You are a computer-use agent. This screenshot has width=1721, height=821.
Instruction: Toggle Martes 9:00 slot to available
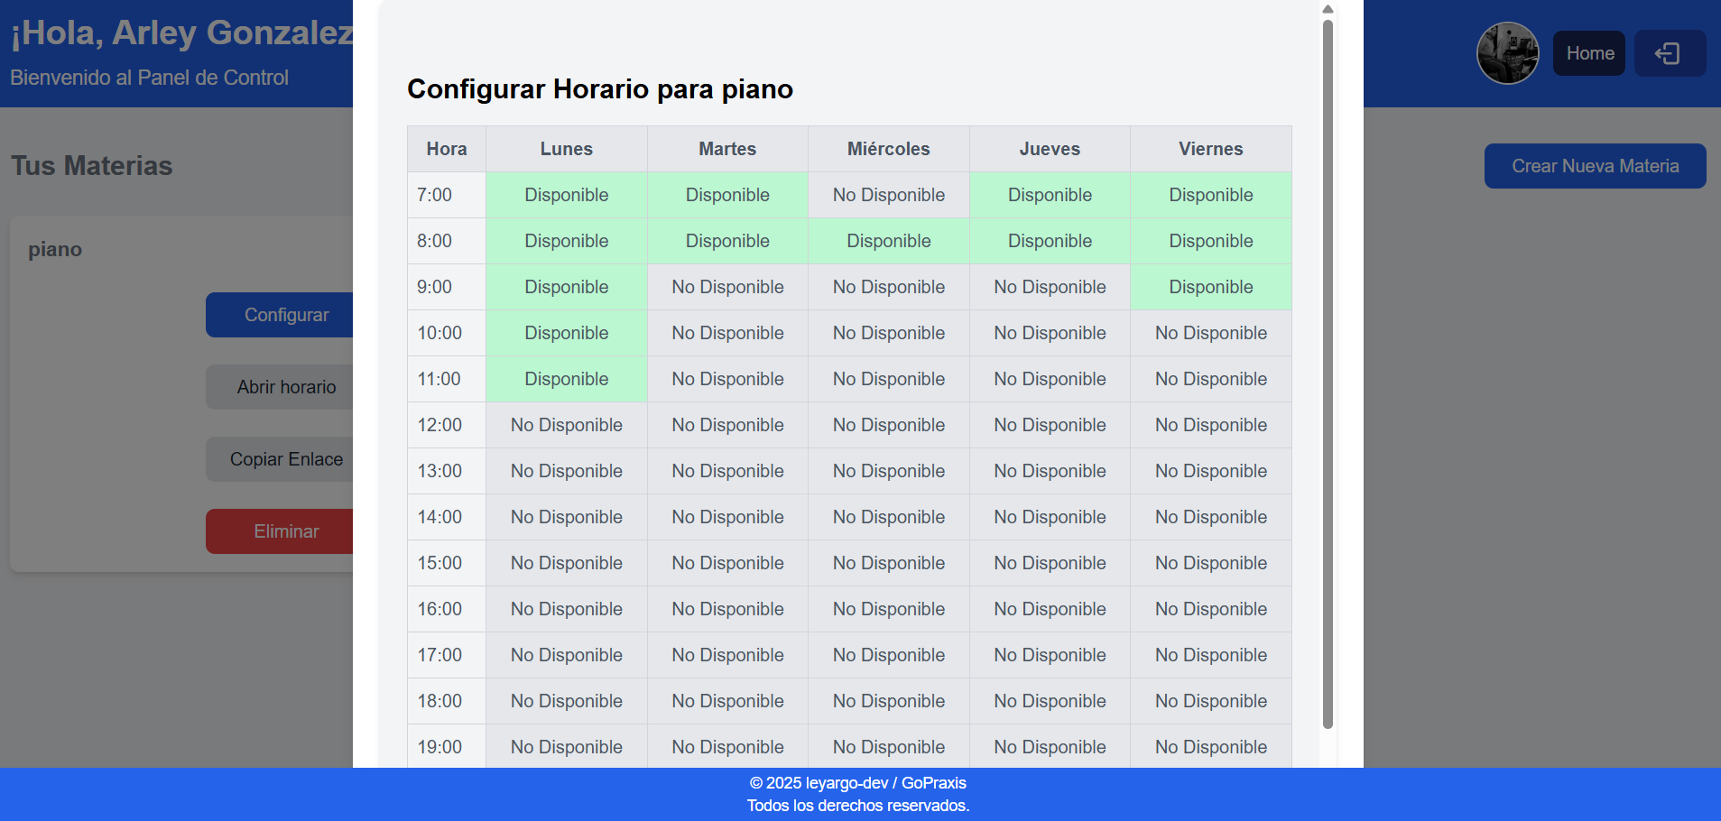727,287
